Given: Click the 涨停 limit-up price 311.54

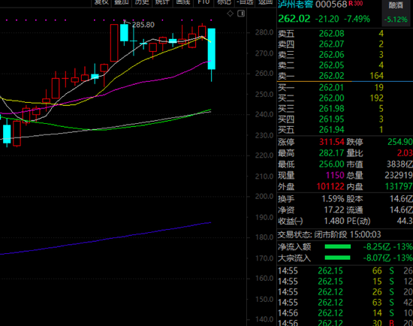Looking at the screenshot, I should click(332, 142).
